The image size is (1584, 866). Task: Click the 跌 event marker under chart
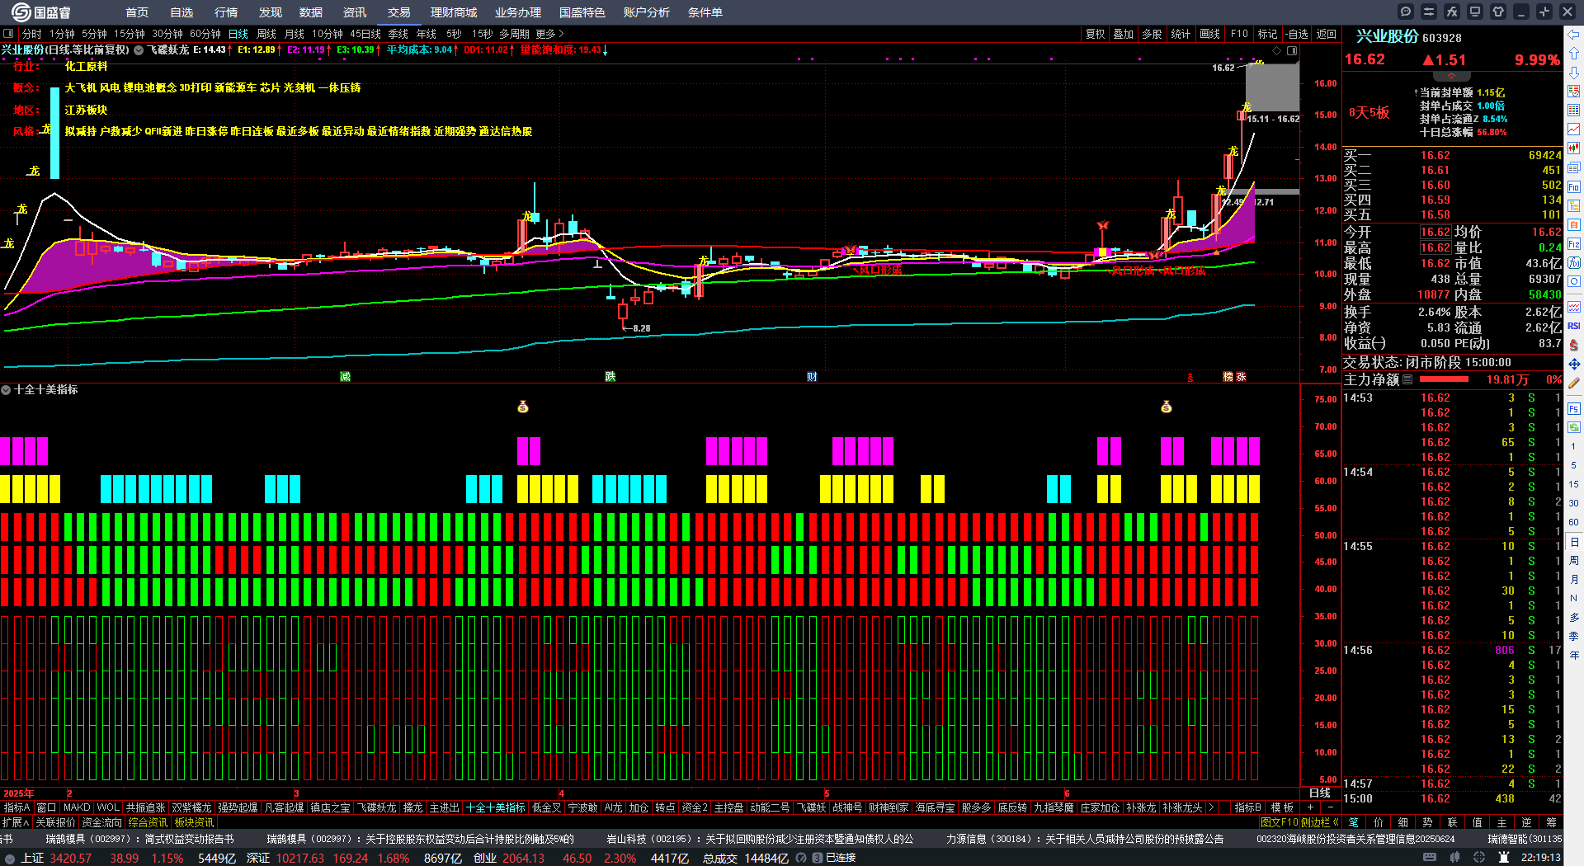coord(610,377)
